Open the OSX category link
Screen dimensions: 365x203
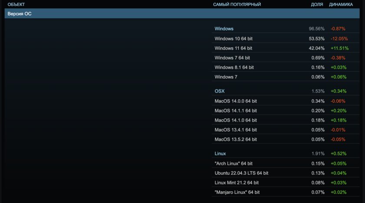tap(220, 91)
